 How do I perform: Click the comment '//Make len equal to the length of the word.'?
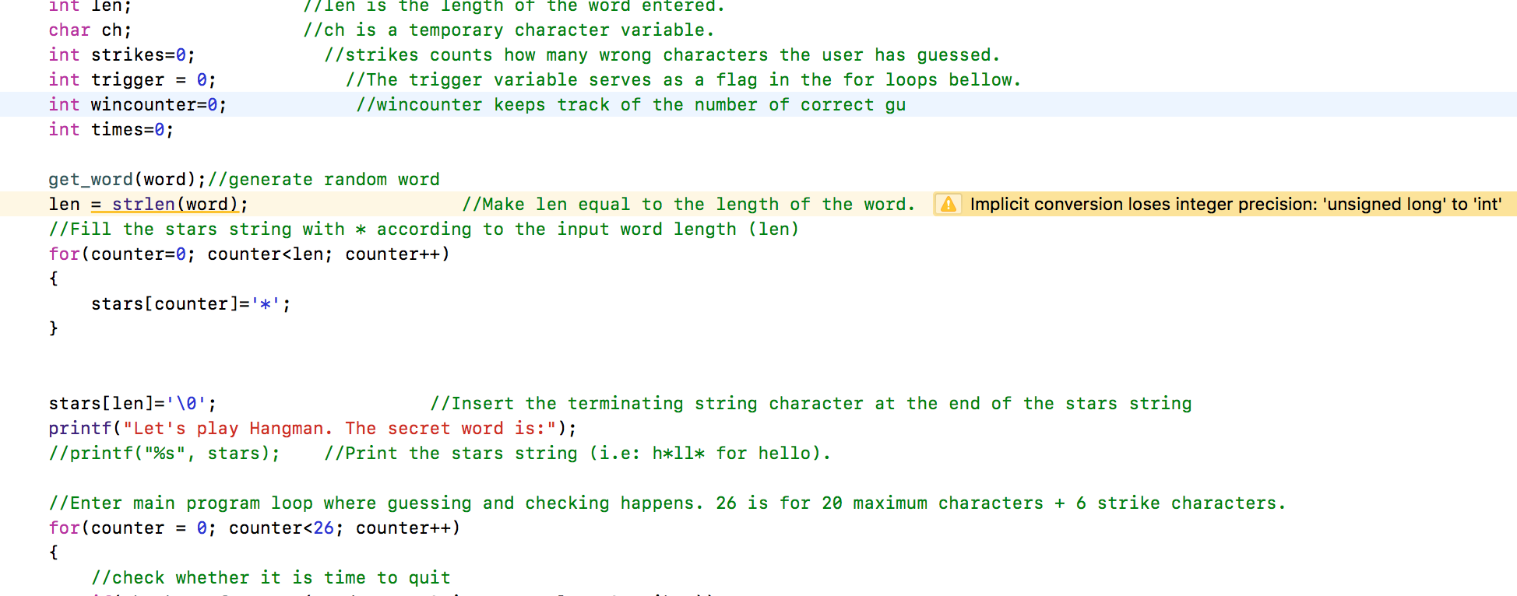(x=688, y=204)
